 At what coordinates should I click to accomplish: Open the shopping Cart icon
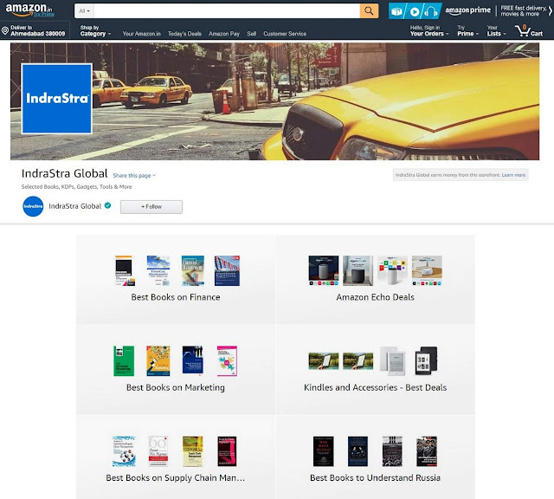[529, 31]
